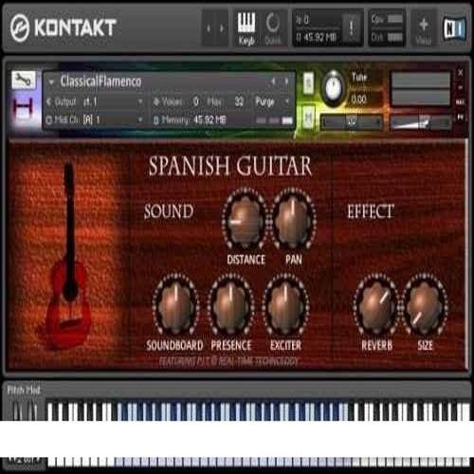Click the header pan slider below Tune
474x474 pixels.
click(351, 122)
